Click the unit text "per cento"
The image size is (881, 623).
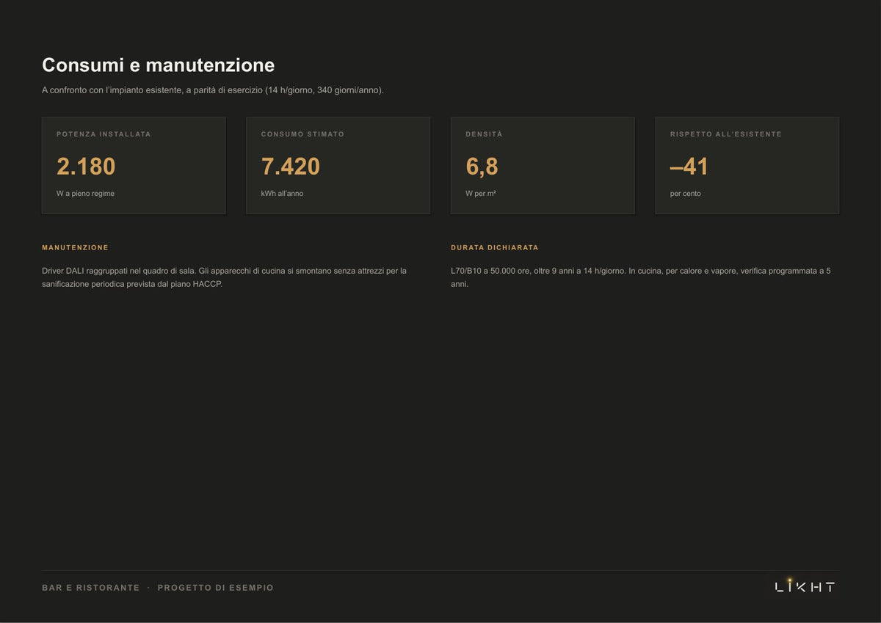pyautogui.click(x=686, y=194)
